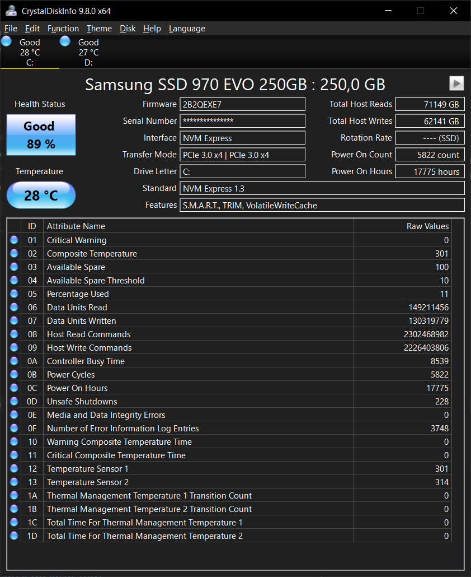Click the 28 °C temperature indicator
The image size is (471, 577).
(x=41, y=195)
